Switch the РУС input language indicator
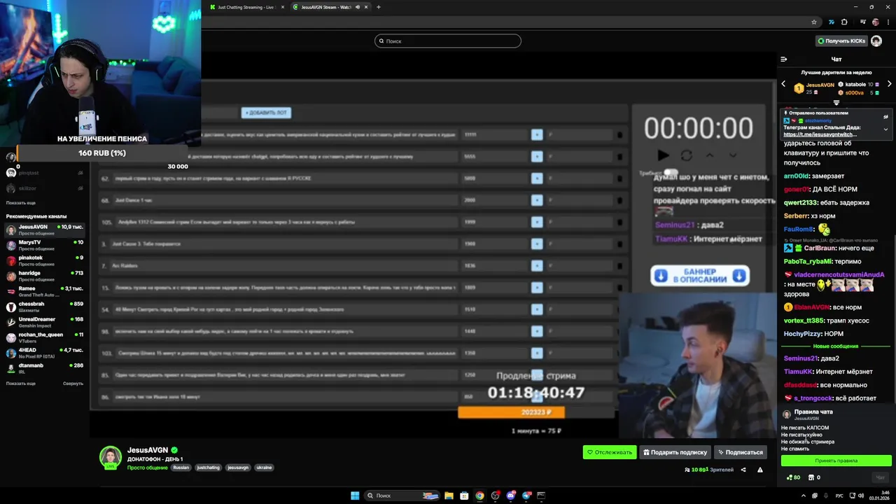 coord(839,496)
